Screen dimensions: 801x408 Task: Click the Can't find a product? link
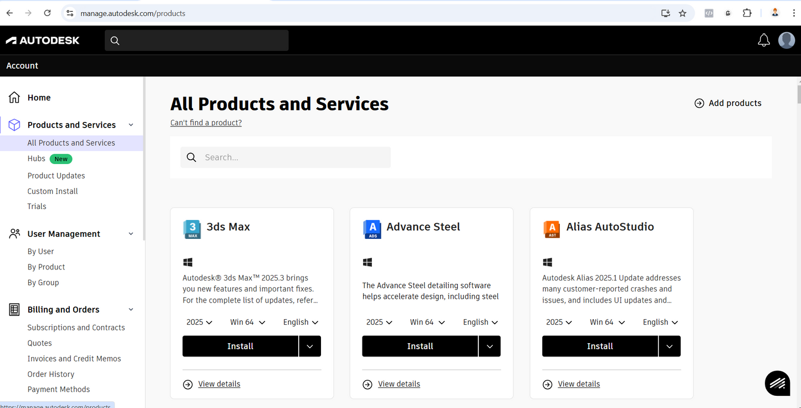[x=206, y=123]
